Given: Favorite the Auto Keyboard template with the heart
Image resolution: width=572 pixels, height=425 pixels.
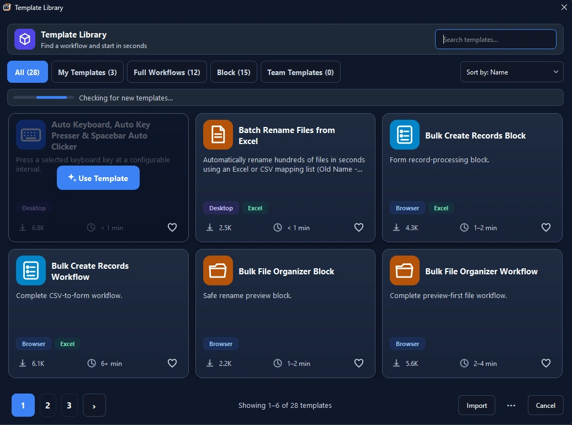Looking at the screenshot, I should [172, 227].
